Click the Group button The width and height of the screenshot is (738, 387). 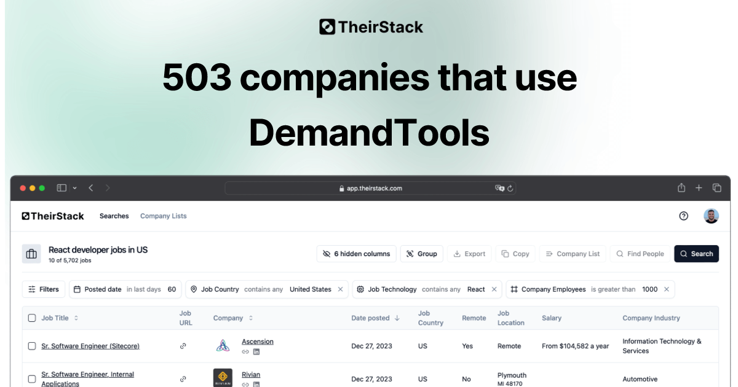click(x=422, y=254)
